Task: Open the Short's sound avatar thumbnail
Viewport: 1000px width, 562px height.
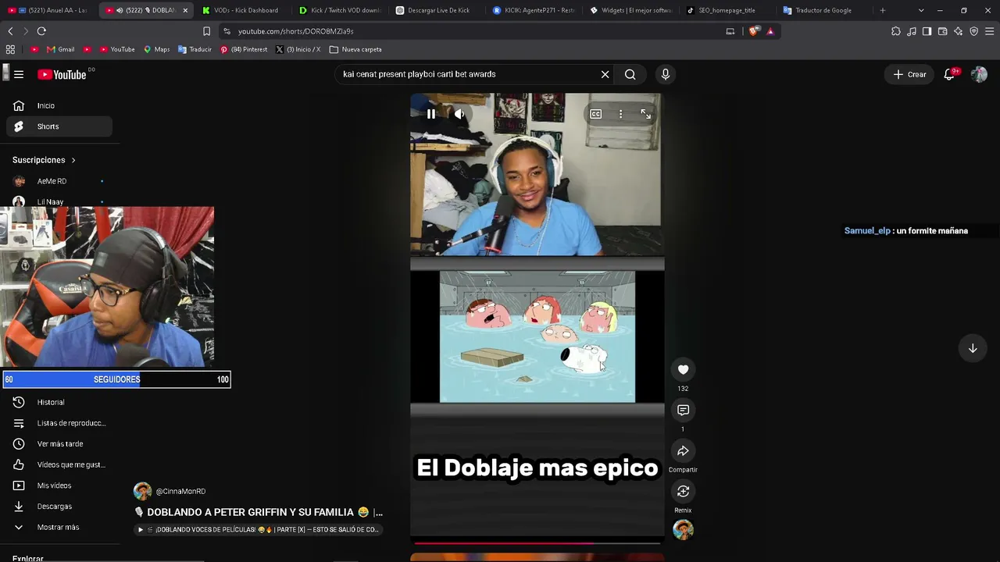Action: coord(683,529)
